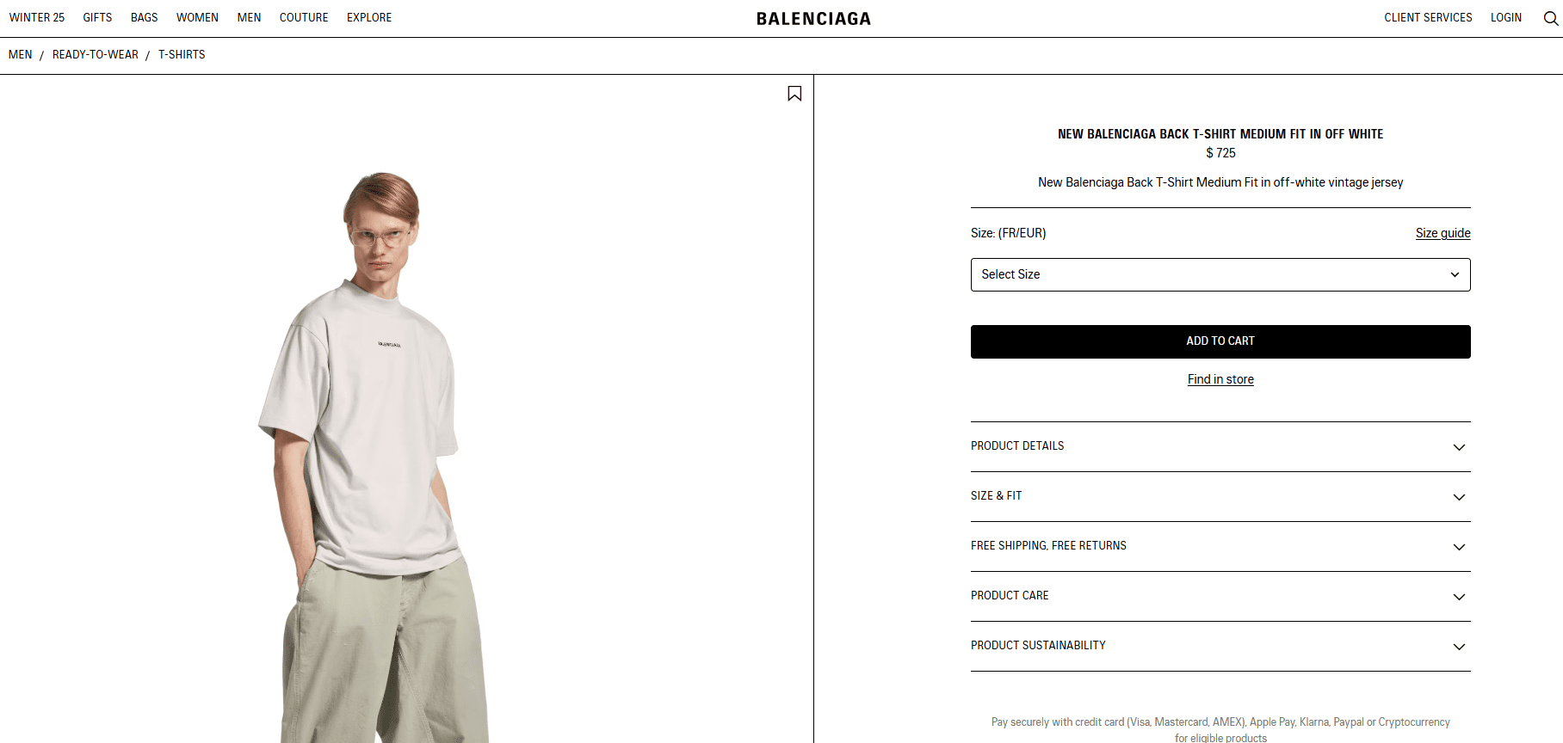Expand Free Shipping, Free Returns section
The height and width of the screenshot is (743, 1563).
coord(1220,546)
